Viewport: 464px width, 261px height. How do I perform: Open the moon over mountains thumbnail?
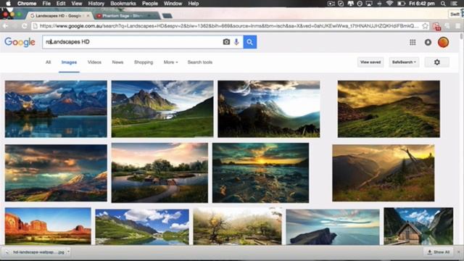pyautogui.click(x=269, y=109)
